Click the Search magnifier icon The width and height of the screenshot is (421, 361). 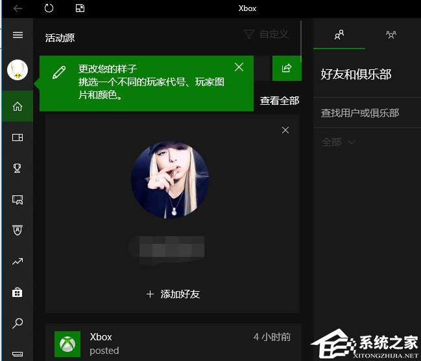(18, 323)
